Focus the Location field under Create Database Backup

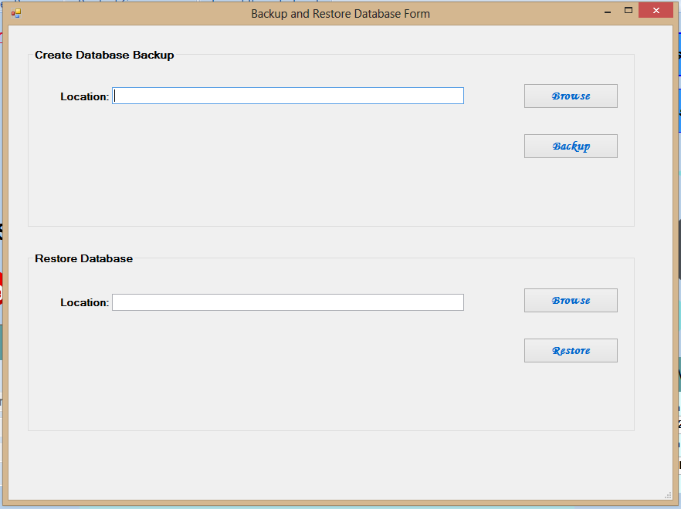288,96
